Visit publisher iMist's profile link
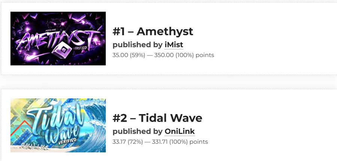Screen dimensions: 337x161 tap(174, 45)
